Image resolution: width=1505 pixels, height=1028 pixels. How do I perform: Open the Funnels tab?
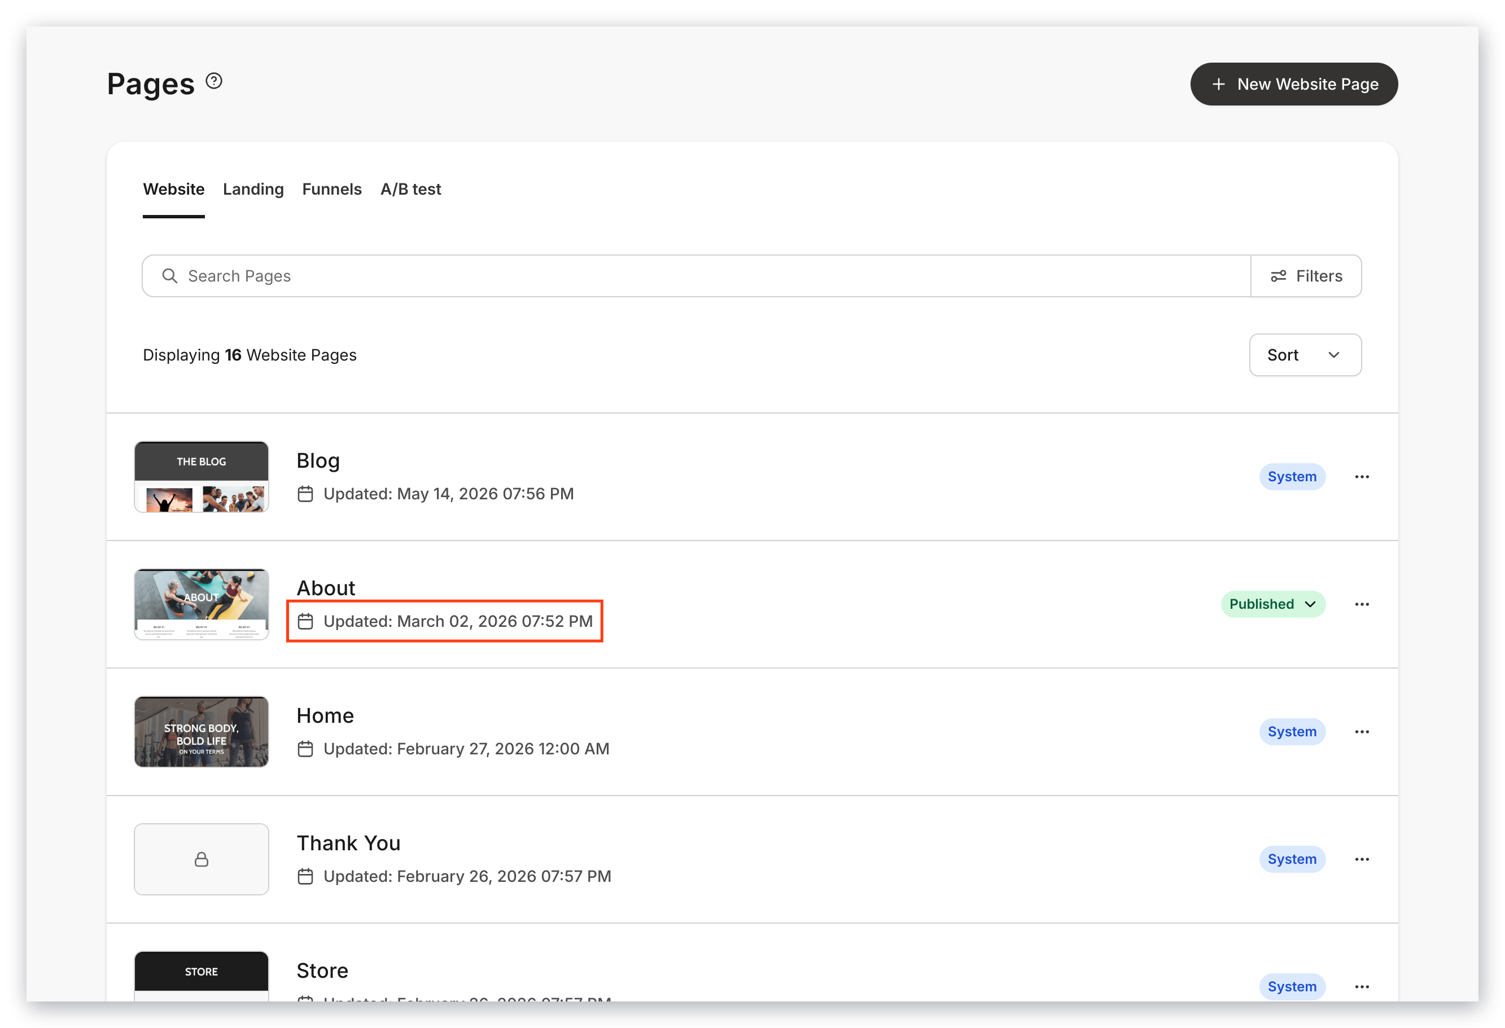coord(331,189)
